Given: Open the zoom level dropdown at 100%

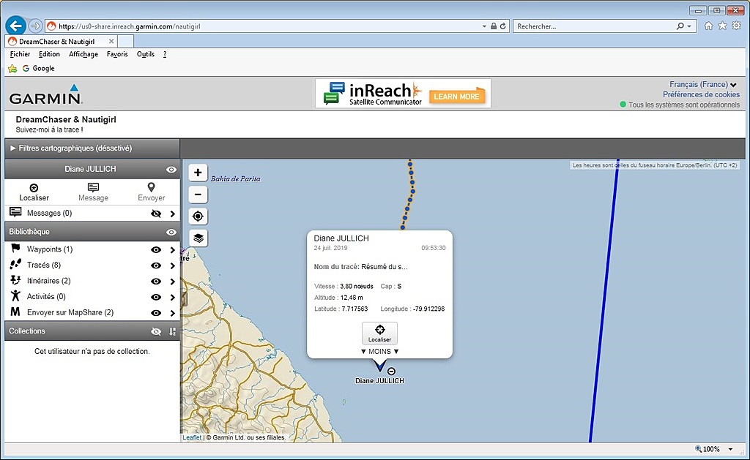Looking at the screenshot, I should (x=731, y=449).
